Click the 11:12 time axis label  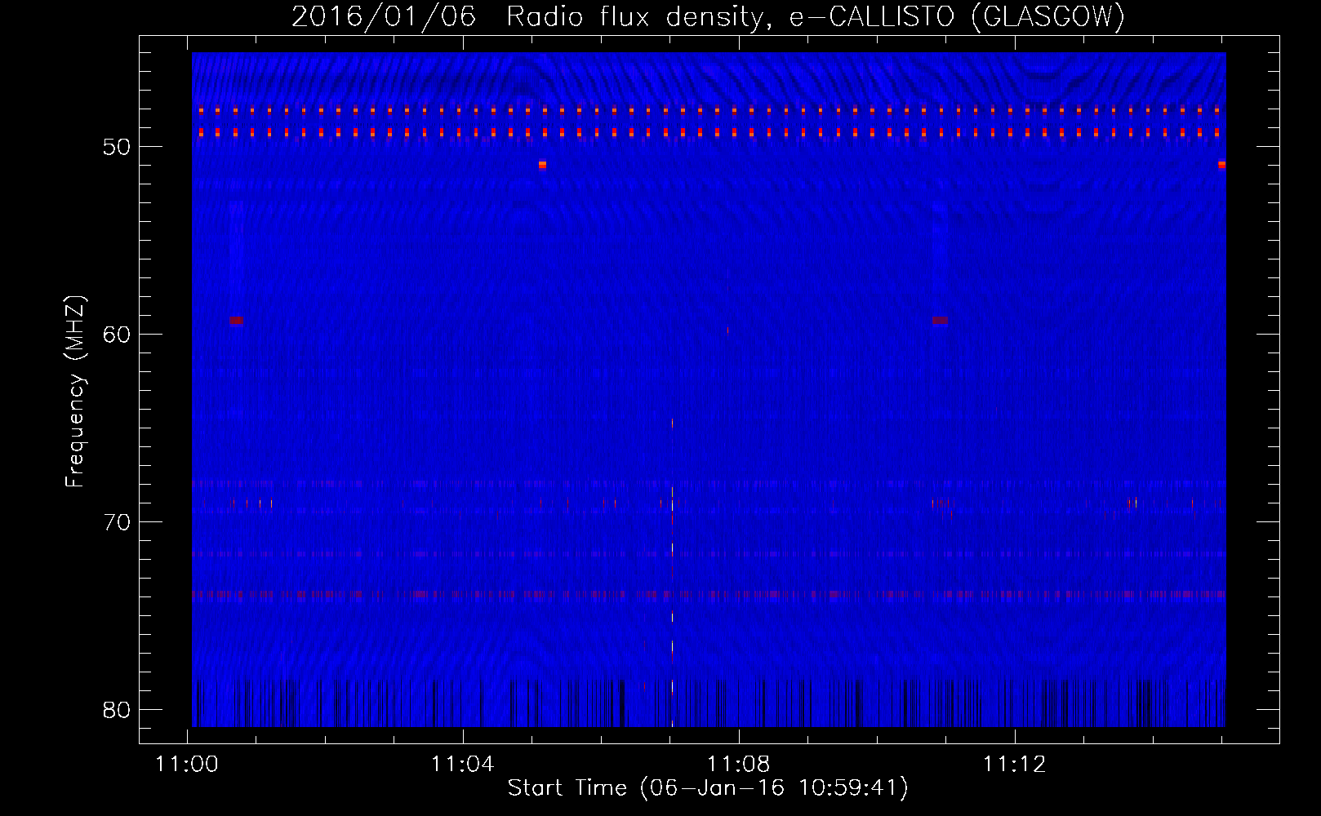pos(1015,765)
